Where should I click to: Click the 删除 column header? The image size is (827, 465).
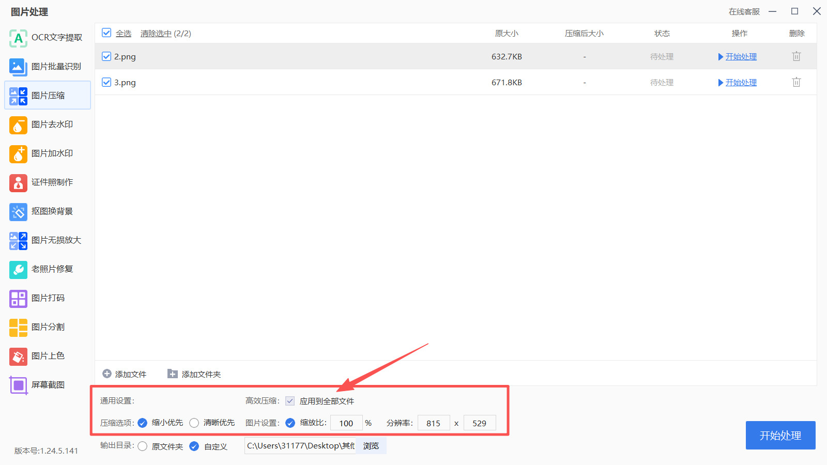(x=797, y=34)
